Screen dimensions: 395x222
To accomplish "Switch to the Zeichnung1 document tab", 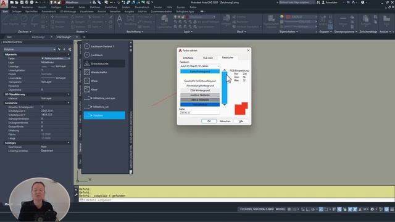I will pos(38,37).
